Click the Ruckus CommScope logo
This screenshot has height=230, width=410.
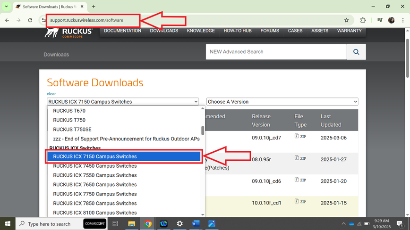pos(68,33)
